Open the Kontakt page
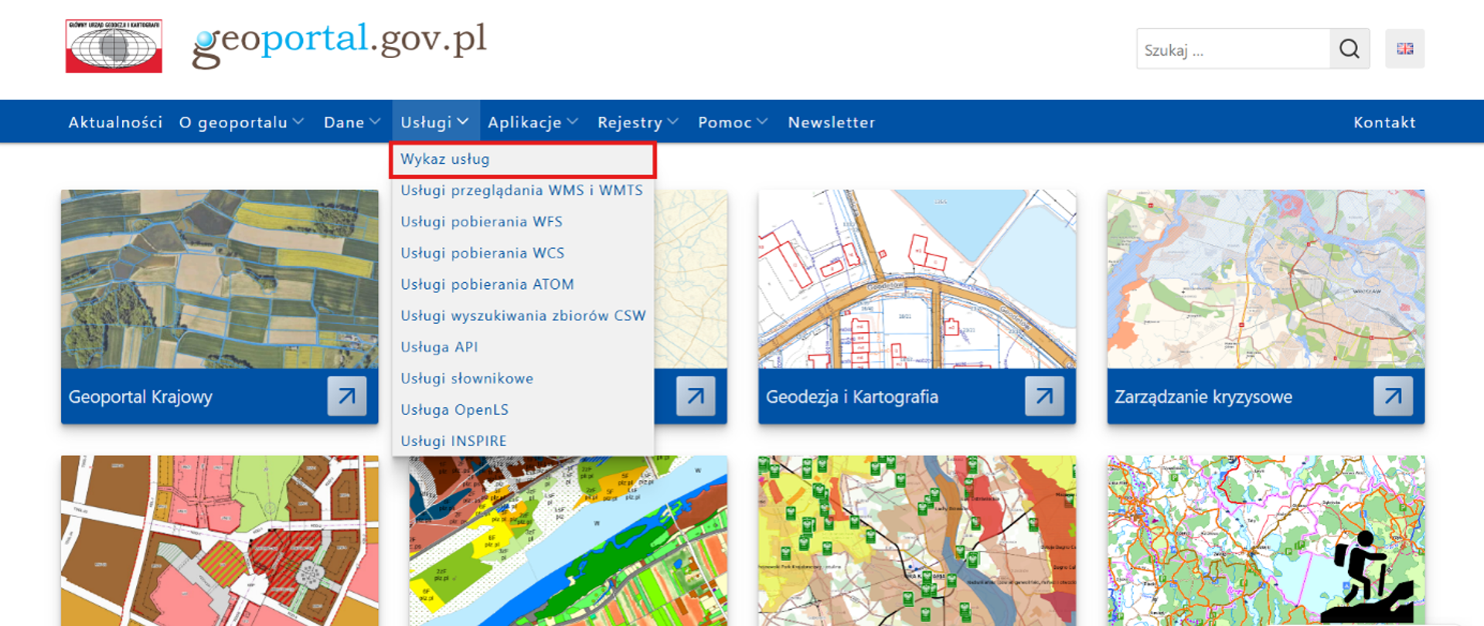 tap(1384, 122)
